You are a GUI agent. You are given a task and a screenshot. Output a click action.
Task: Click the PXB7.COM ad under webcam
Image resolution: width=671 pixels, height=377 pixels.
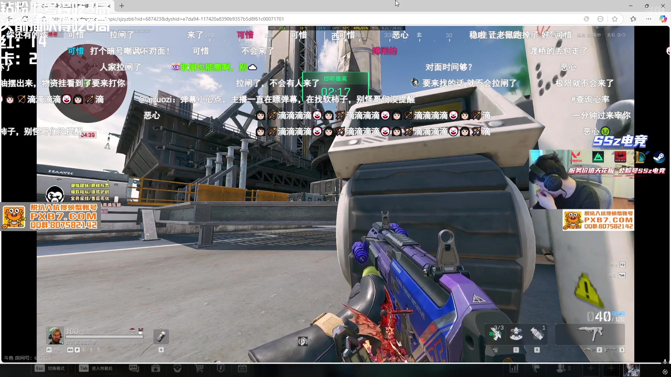[598, 220]
